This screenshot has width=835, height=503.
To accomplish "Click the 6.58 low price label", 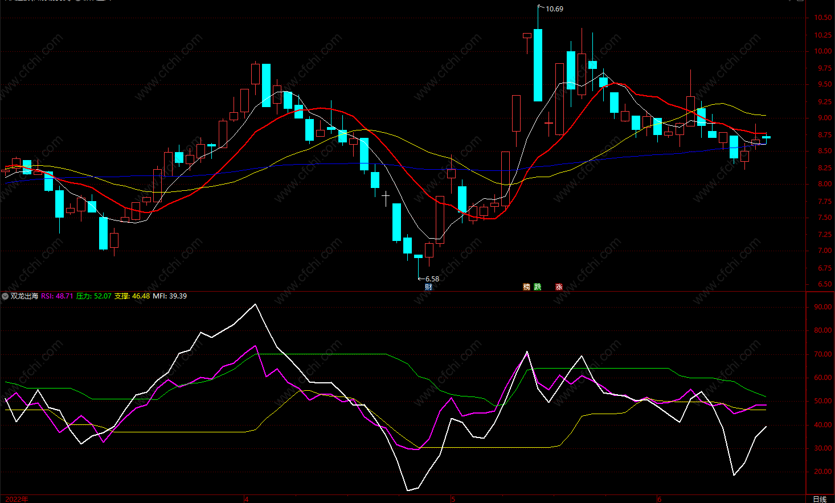I will pos(432,279).
